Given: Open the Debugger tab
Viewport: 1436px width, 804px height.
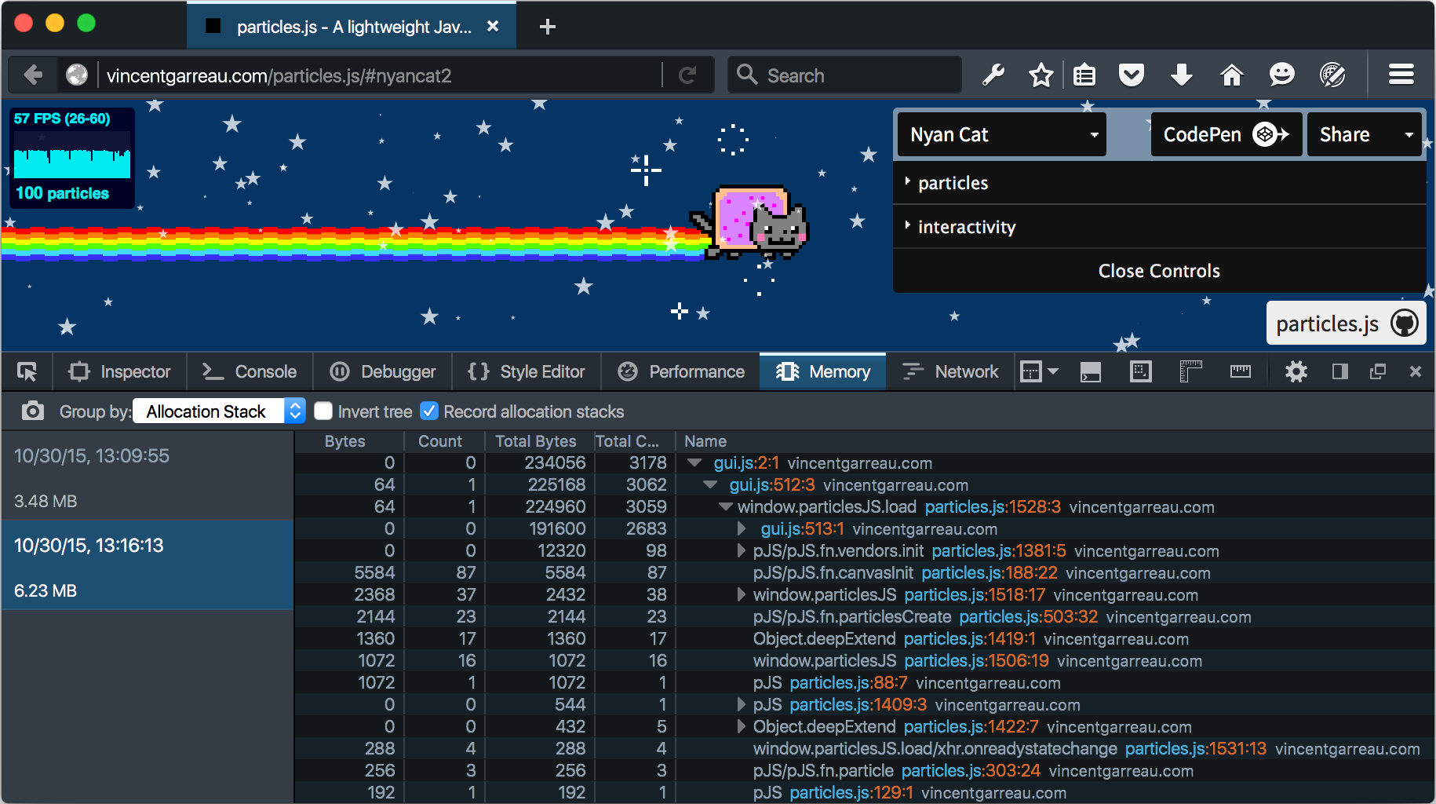Looking at the screenshot, I should point(383,371).
